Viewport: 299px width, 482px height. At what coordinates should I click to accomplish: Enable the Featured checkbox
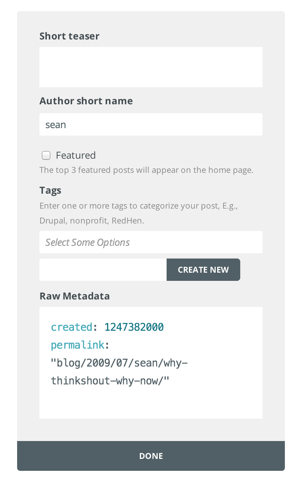click(x=46, y=155)
